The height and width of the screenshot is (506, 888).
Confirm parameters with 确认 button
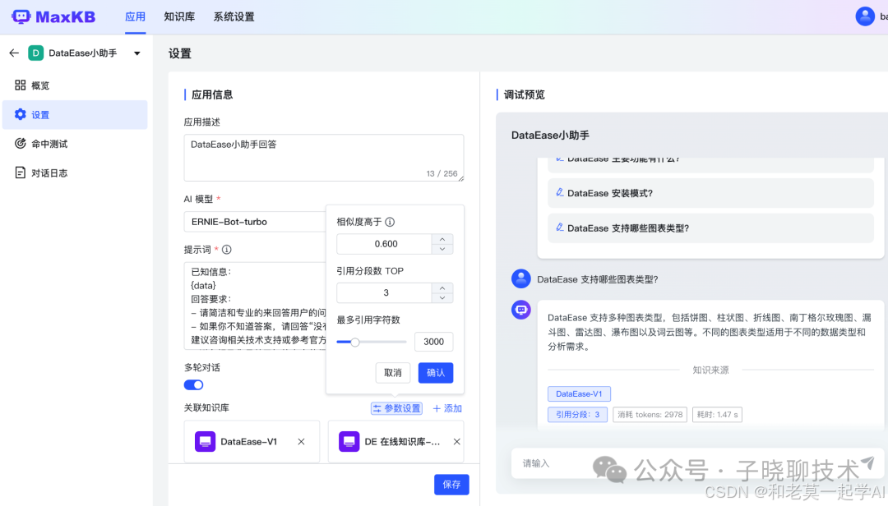click(436, 372)
